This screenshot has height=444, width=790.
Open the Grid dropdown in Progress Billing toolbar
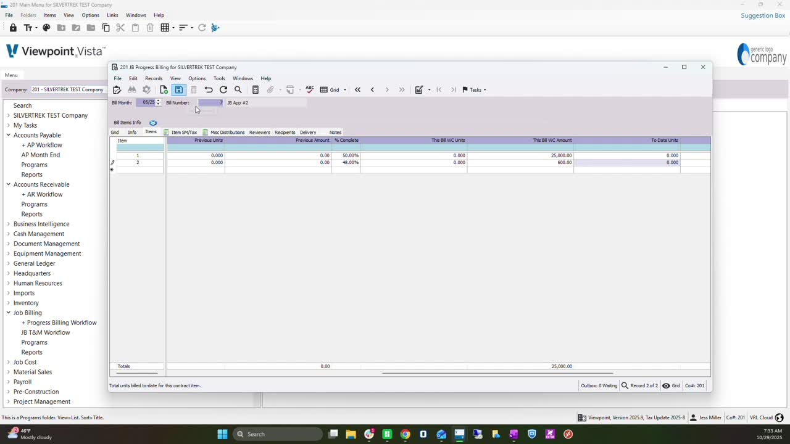pos(344,90)
